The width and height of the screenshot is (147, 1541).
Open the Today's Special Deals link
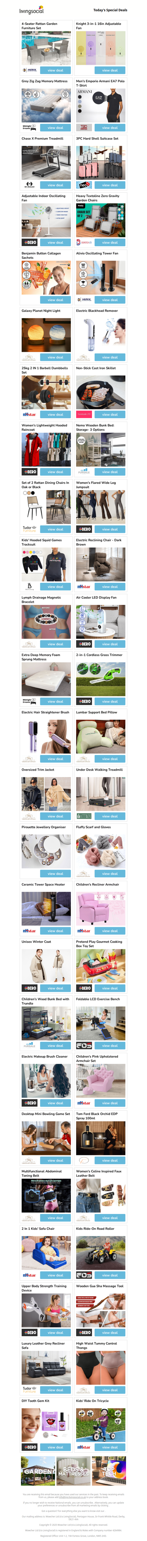[x=110, y=10]
